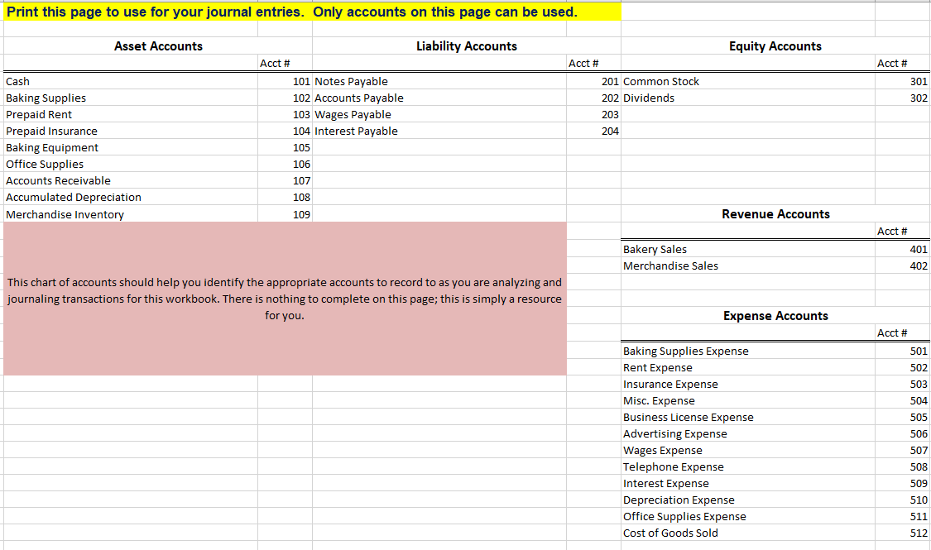Click account number 101
Viewport: 931px width, 550px height.
pyautogui.click(x=285, y=81)
